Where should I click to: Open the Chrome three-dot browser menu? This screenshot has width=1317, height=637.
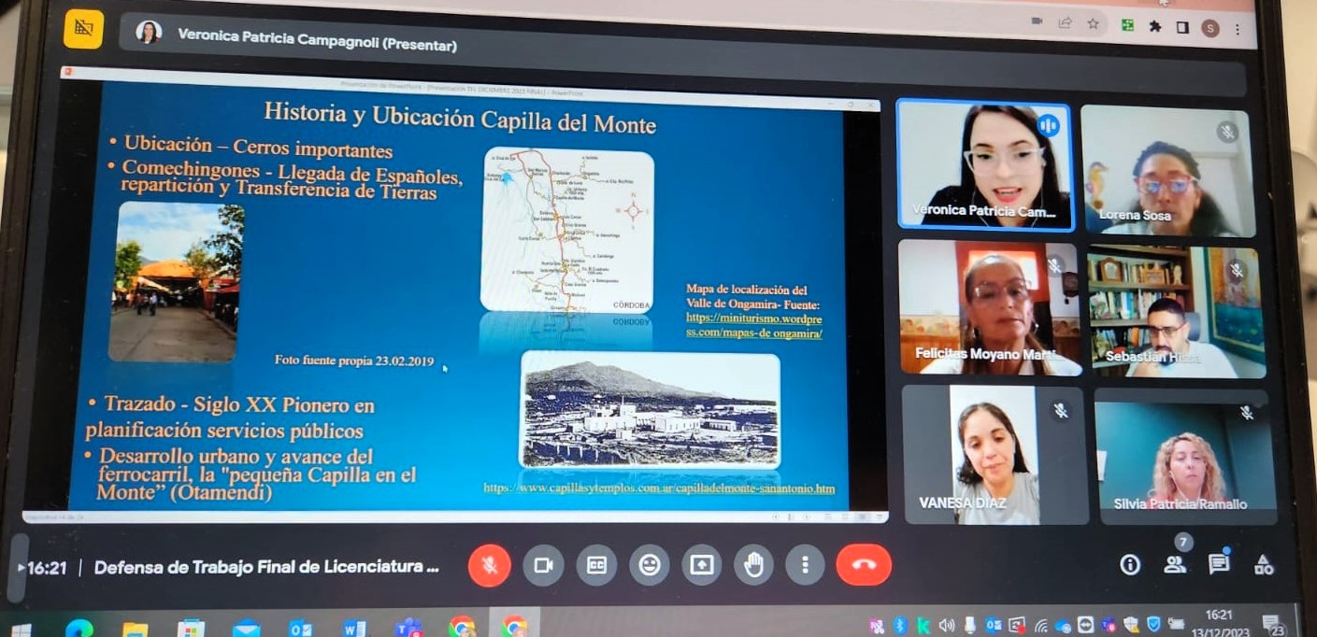(x=1238, y=29)
